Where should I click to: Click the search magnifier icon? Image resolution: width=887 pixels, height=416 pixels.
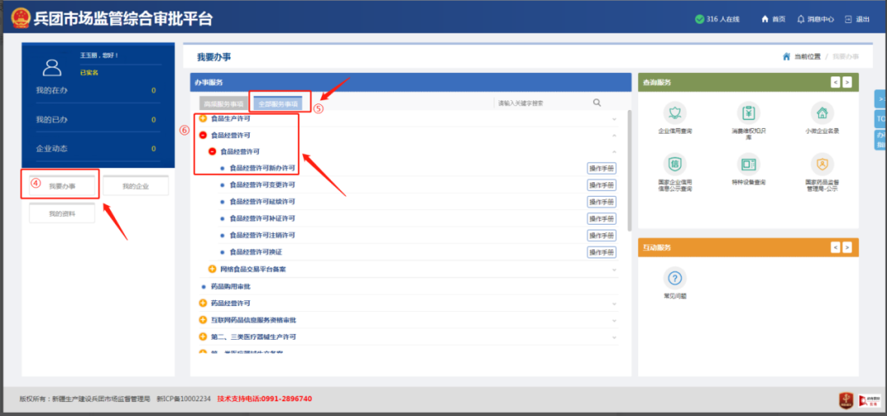pyautogui.click(x=597, y=103)
